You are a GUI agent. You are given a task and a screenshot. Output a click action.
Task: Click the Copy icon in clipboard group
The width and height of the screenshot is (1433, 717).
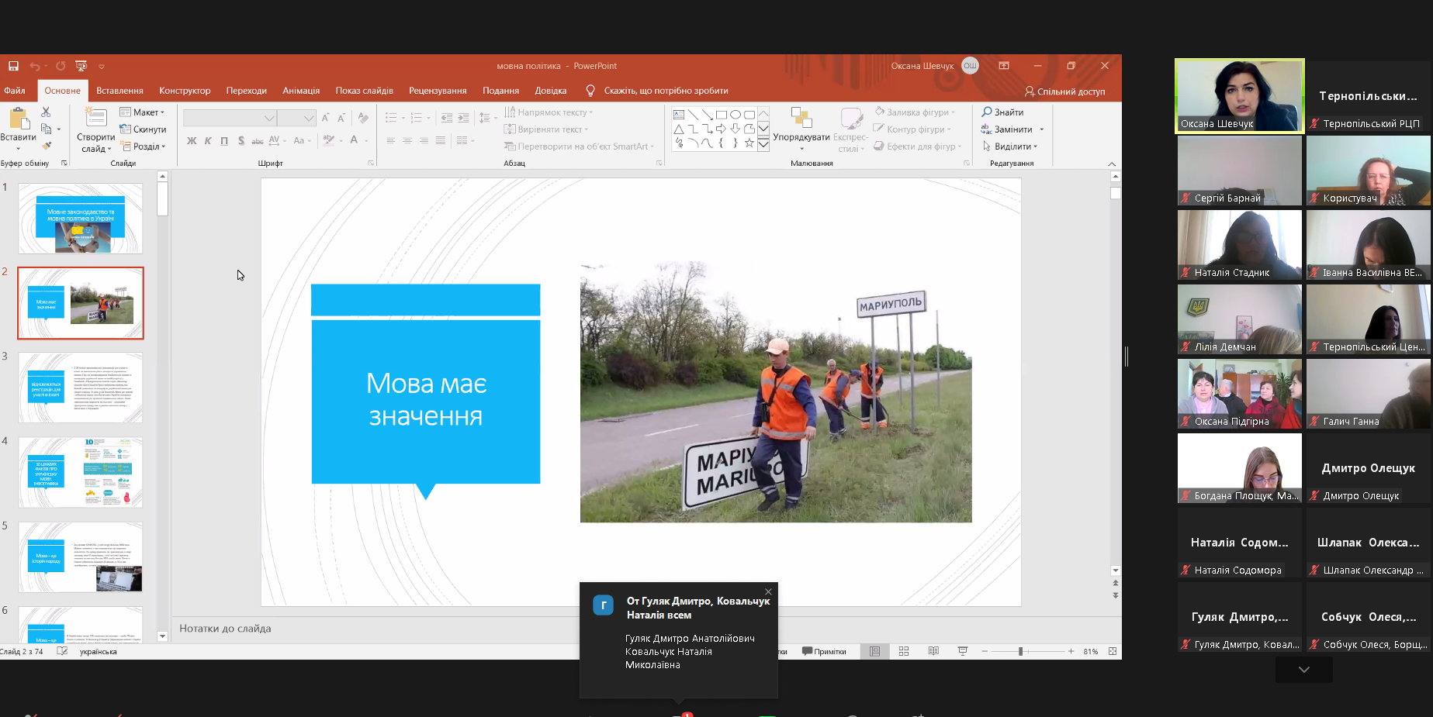coord(47,129)
